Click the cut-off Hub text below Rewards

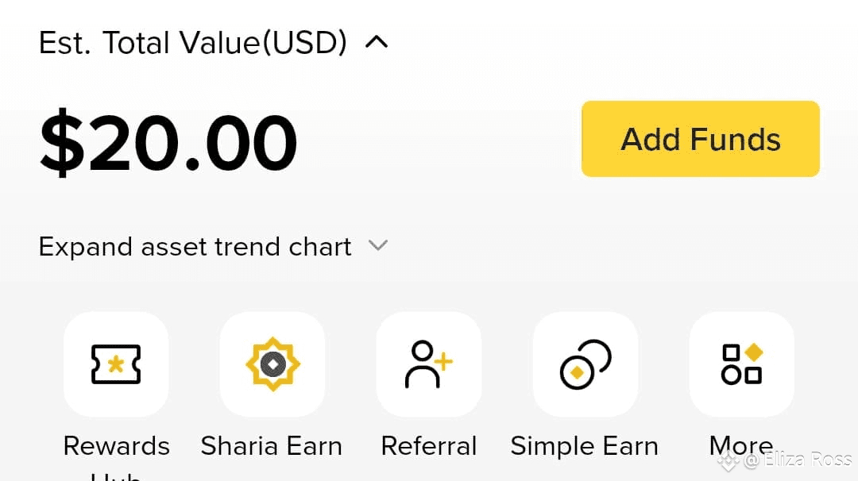[116, 476]
